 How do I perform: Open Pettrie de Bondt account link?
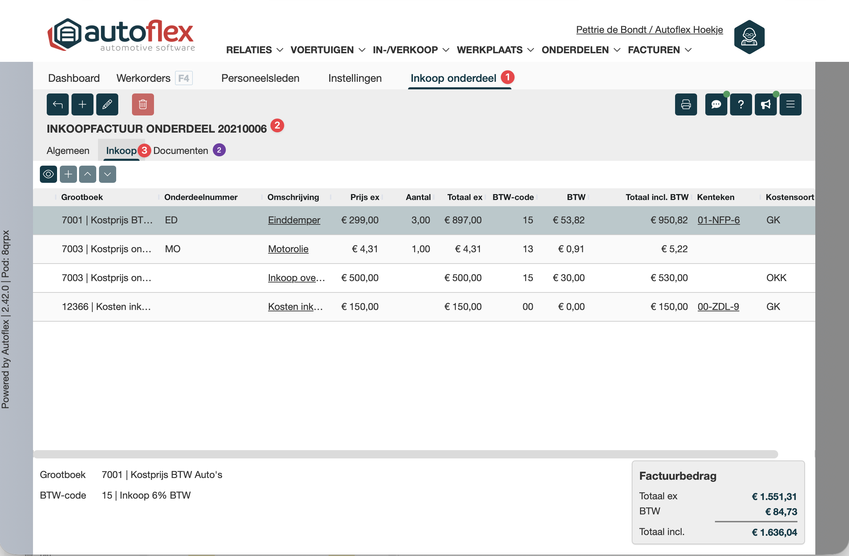click(x=650, y=30)
